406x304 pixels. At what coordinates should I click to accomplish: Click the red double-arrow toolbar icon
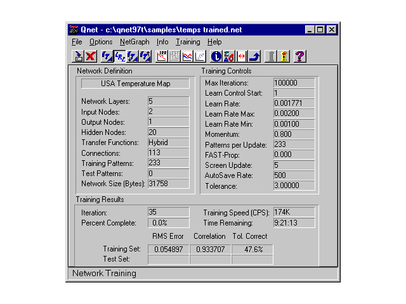click(241, 56)
